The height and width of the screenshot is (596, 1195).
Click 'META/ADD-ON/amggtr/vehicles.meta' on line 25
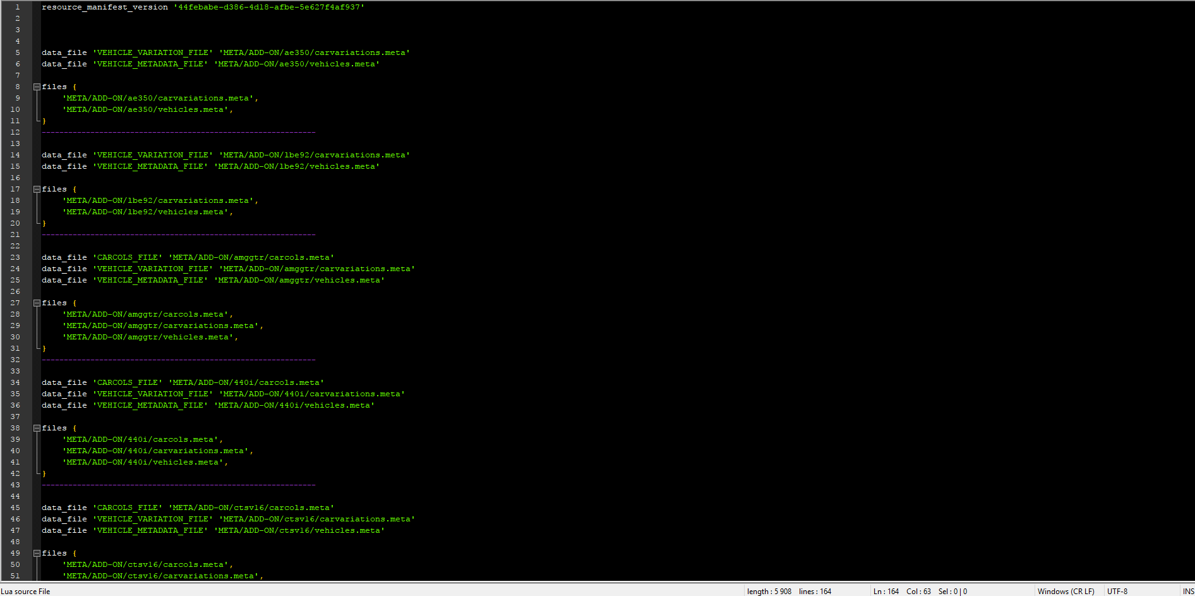point(299,280)
